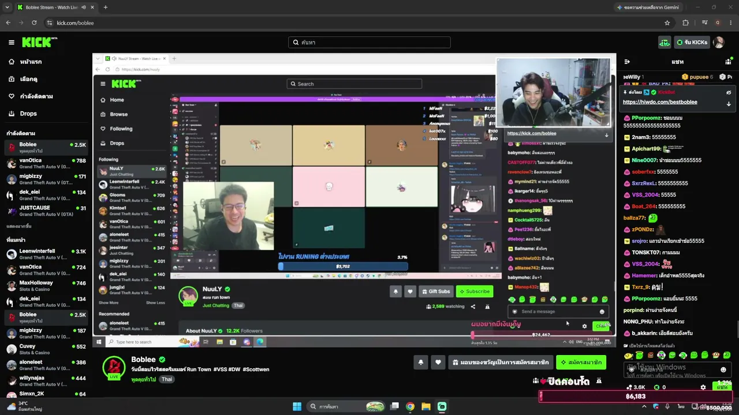
Task: Open MaxHolloway recommended channel
Action: 46,286
